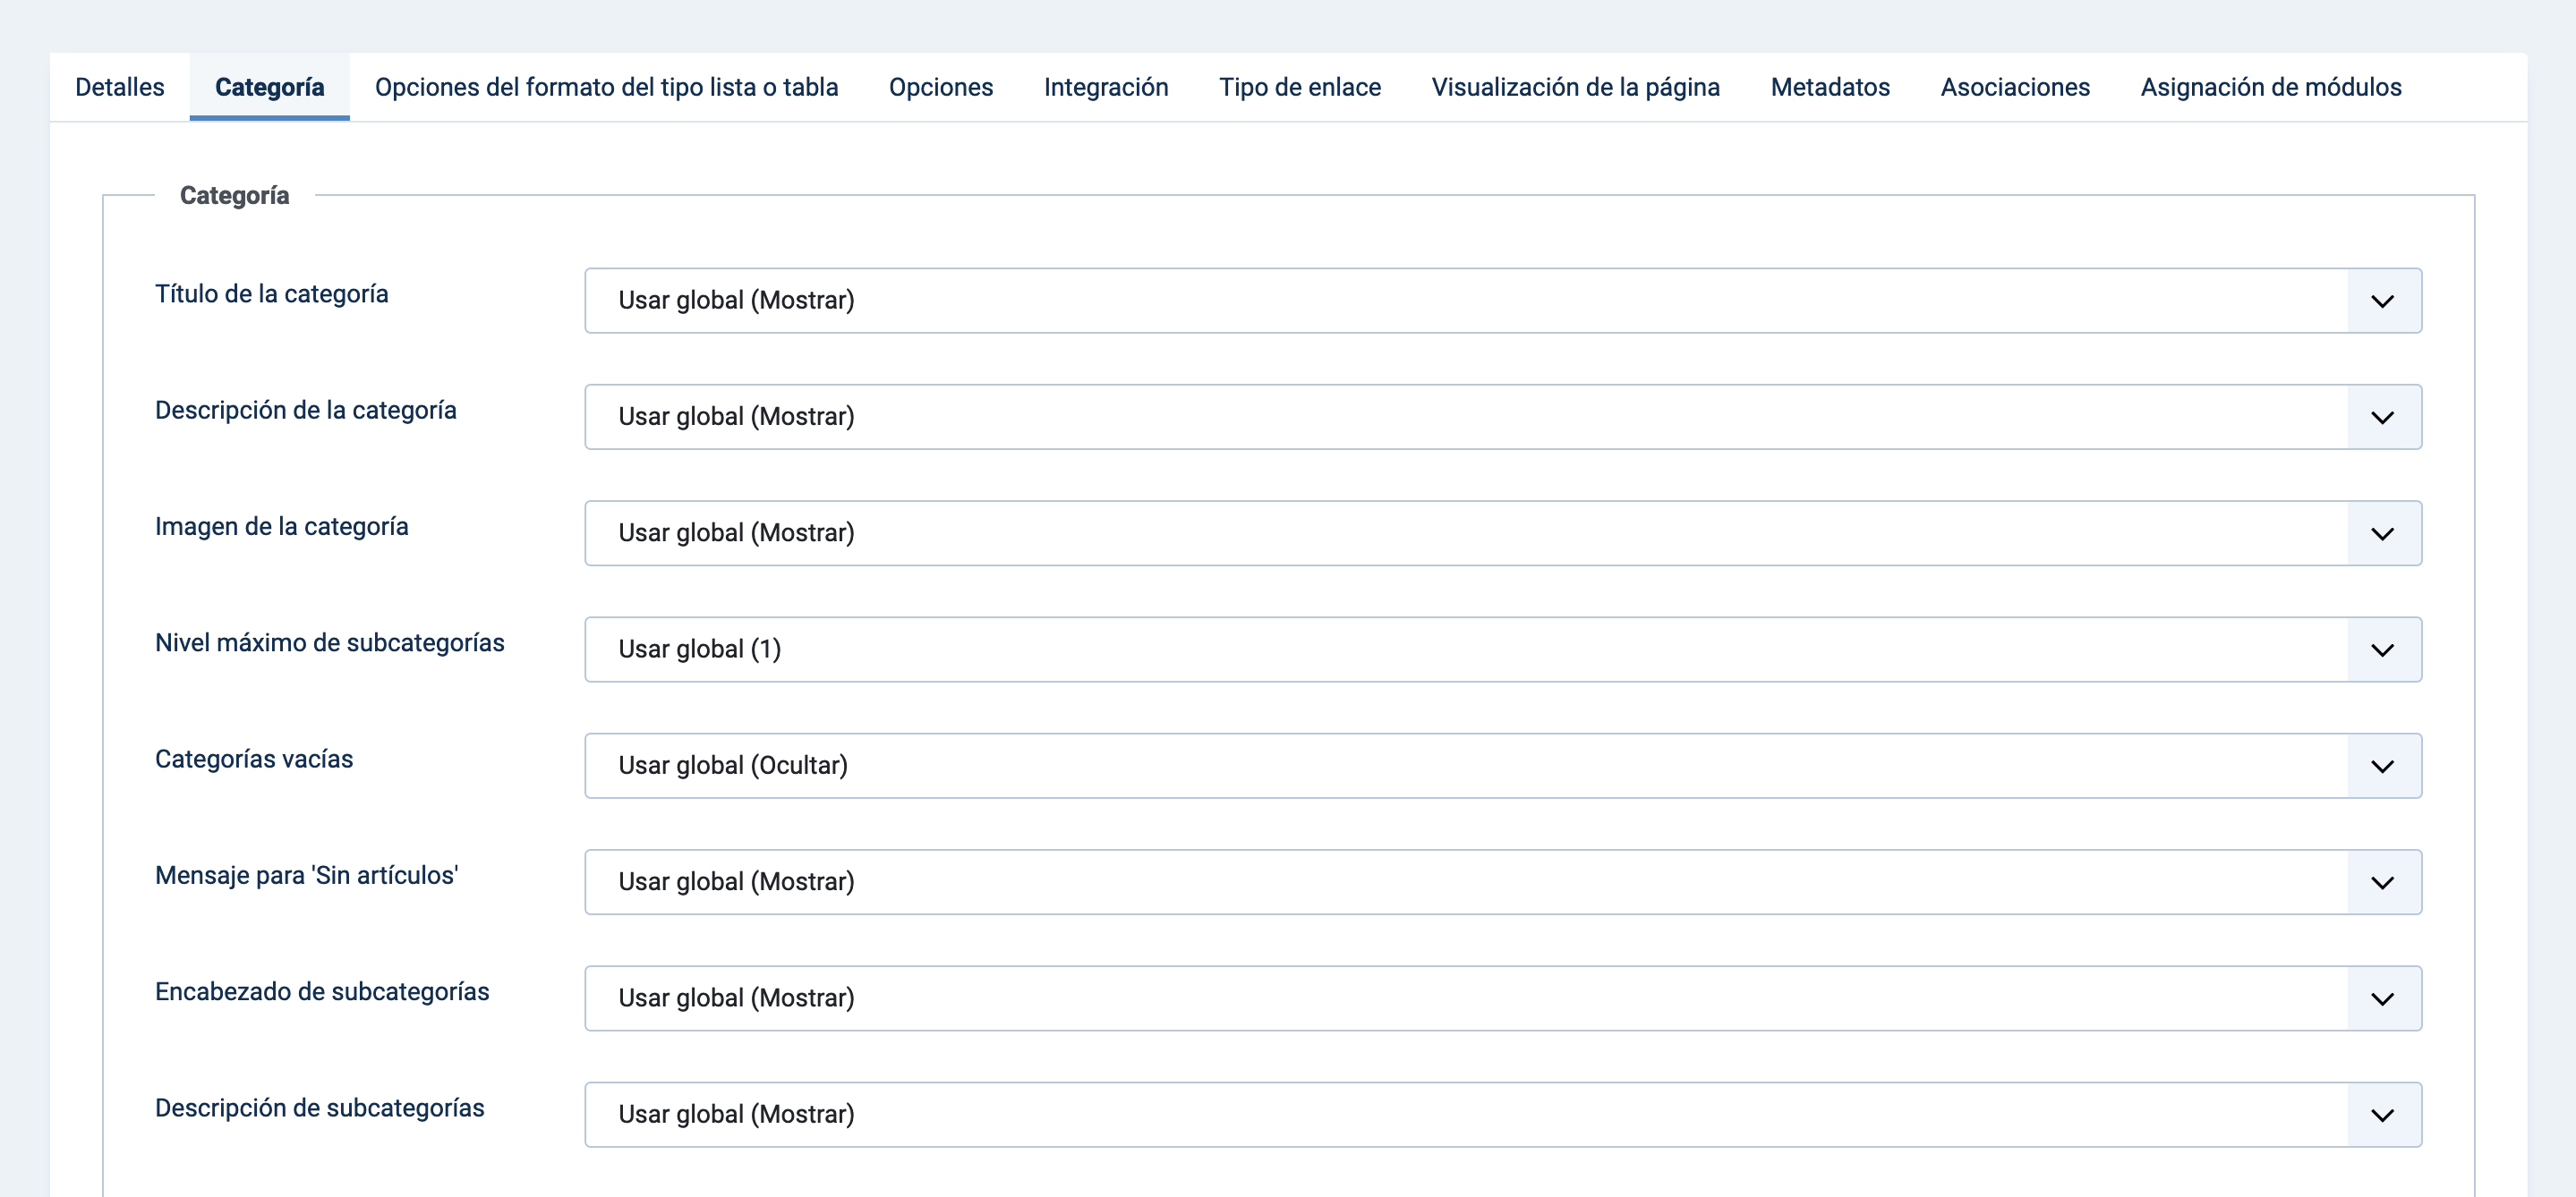Screen dimensions: 2576x1197
Task: Switch to the Detalles tab
Action: (x=120, y=87)
